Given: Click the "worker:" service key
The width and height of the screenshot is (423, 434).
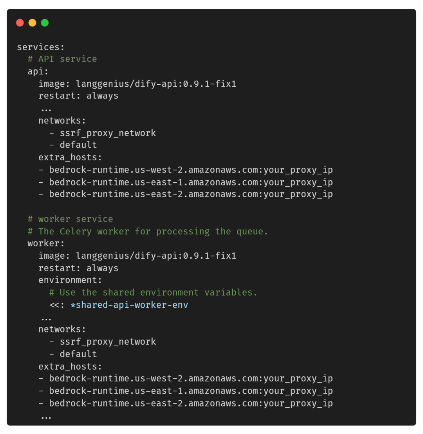Looking at the screenshot, I should point(46,243).
